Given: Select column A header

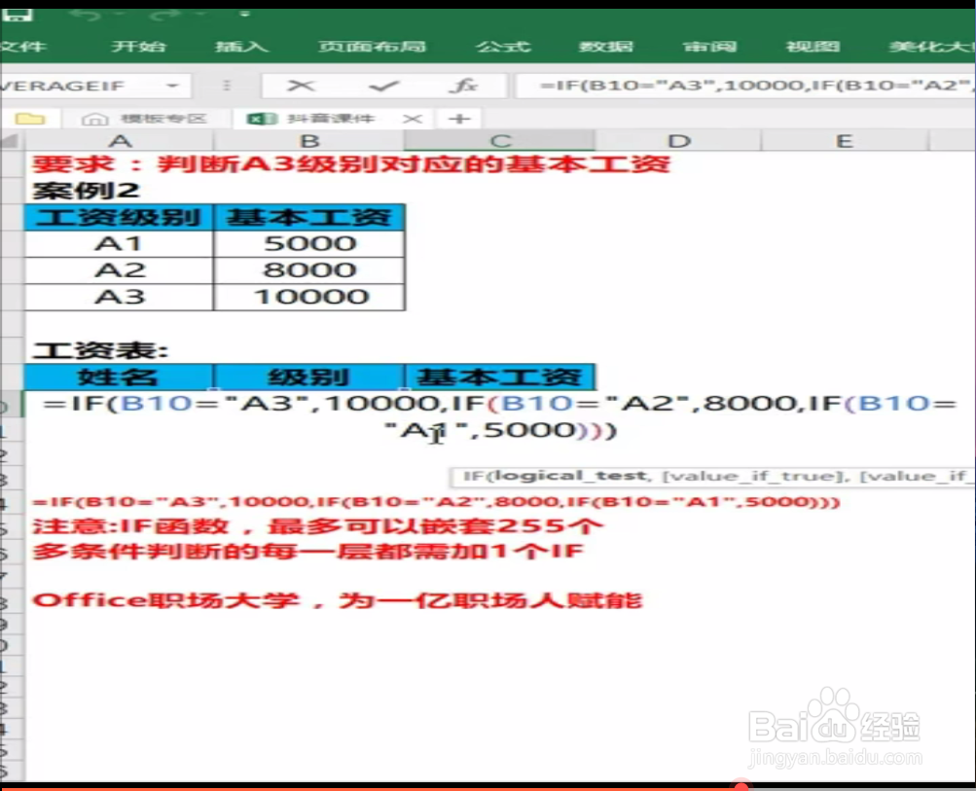Looking at the screenshot, I should 120,141.
